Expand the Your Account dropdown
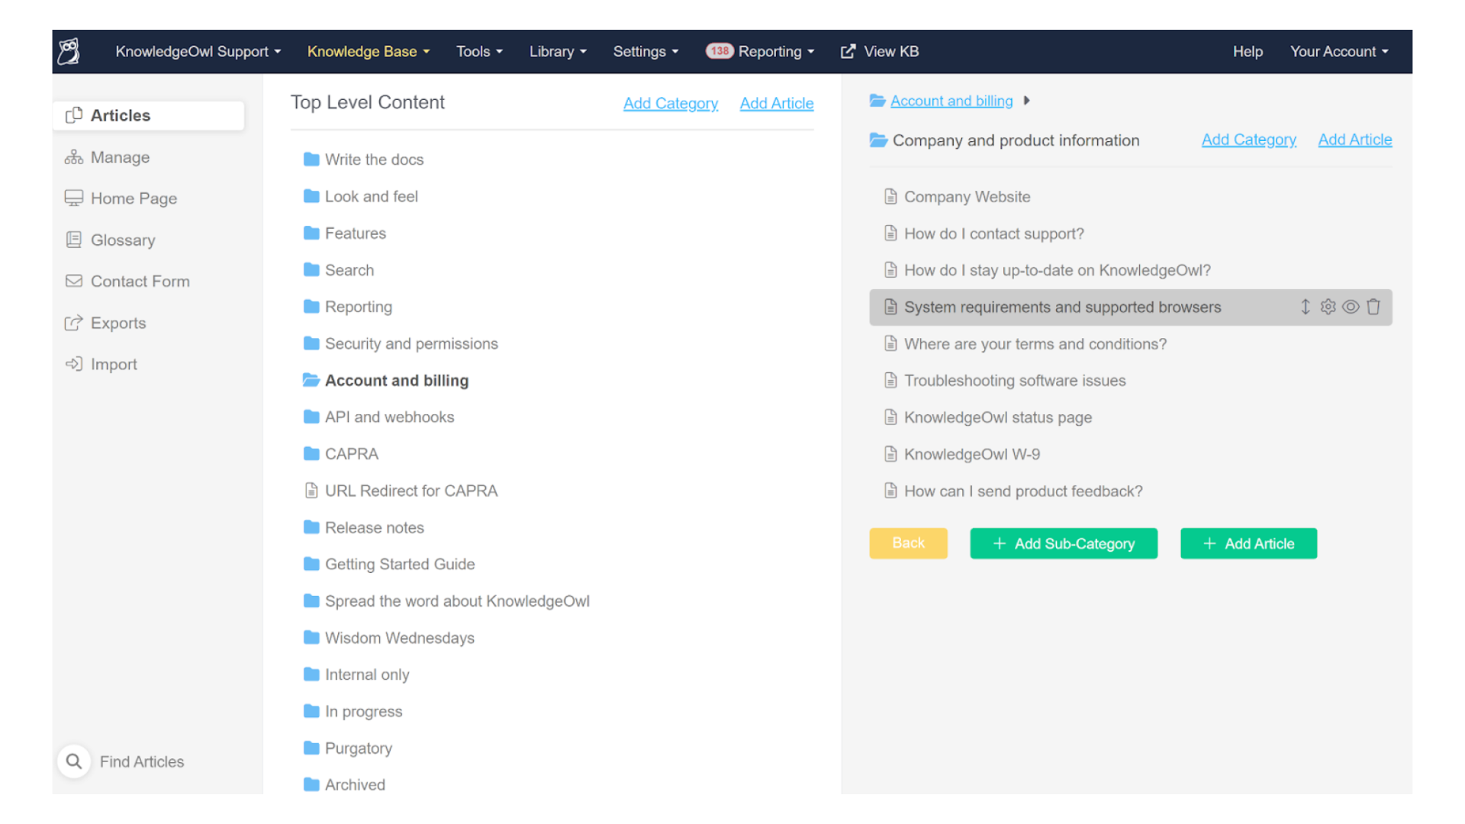The image size is (1465, 824). (x=1339, y=51)
